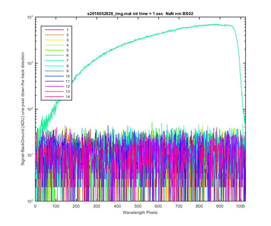This screenshot has height=226, width=271.
Task: Click legend label '6'
Action: tap(67, 55)
